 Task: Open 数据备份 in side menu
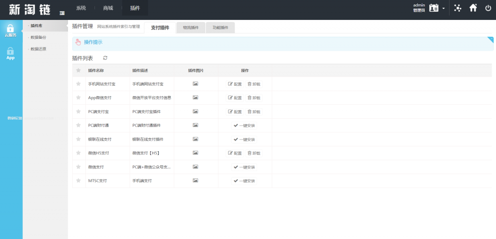pos(38,37)
